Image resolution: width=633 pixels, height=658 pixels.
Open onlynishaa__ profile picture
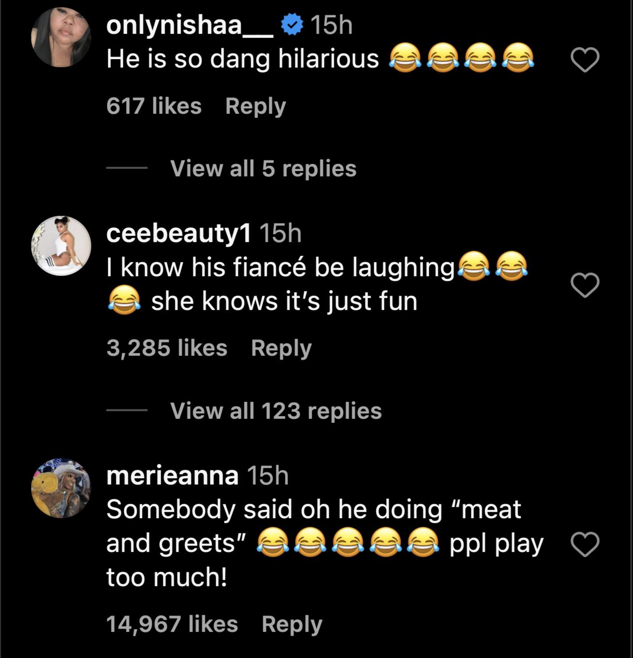click(x=61, y=37)
